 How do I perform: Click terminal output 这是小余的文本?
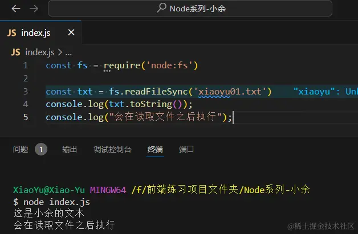pyautogui.click(x=49, y=214)
